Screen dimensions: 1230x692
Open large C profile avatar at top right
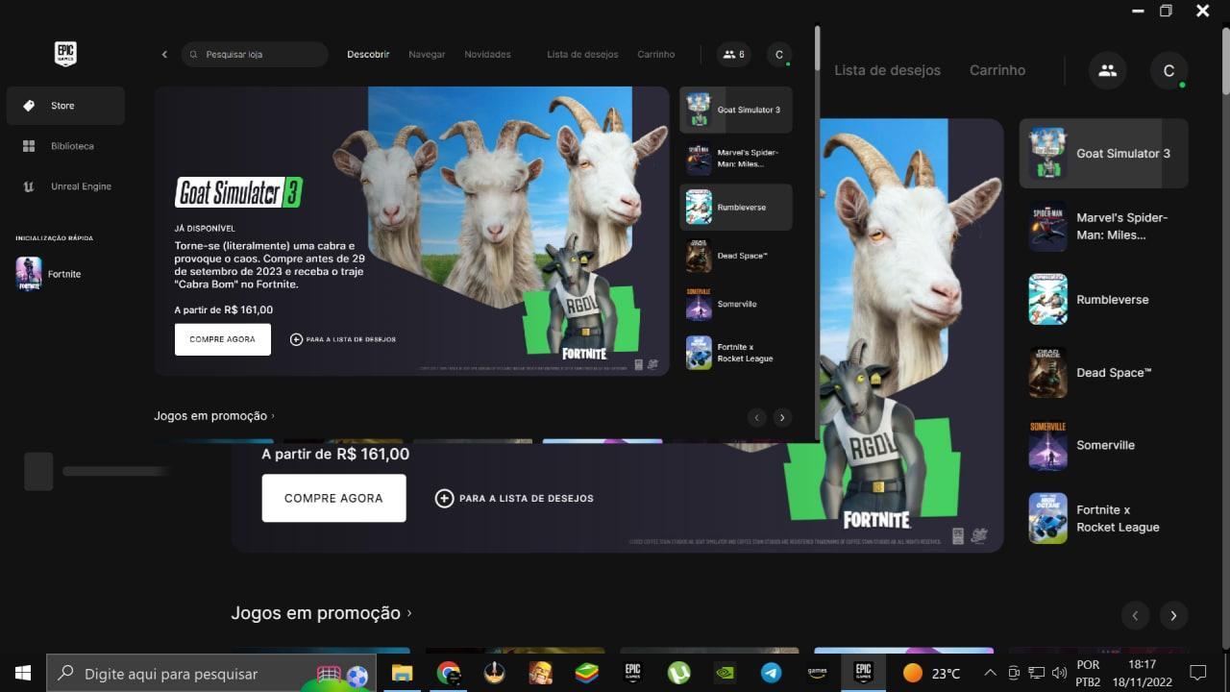1168,70
